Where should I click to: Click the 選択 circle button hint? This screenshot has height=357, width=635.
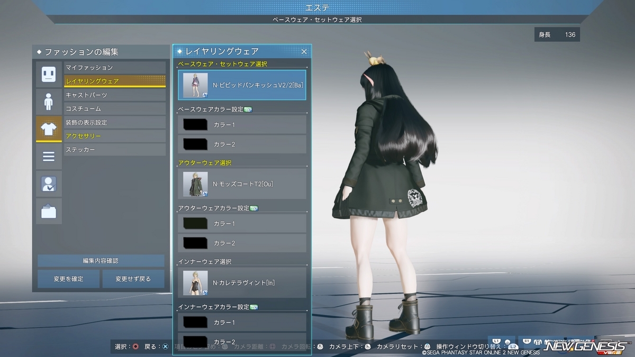point(126,346)
